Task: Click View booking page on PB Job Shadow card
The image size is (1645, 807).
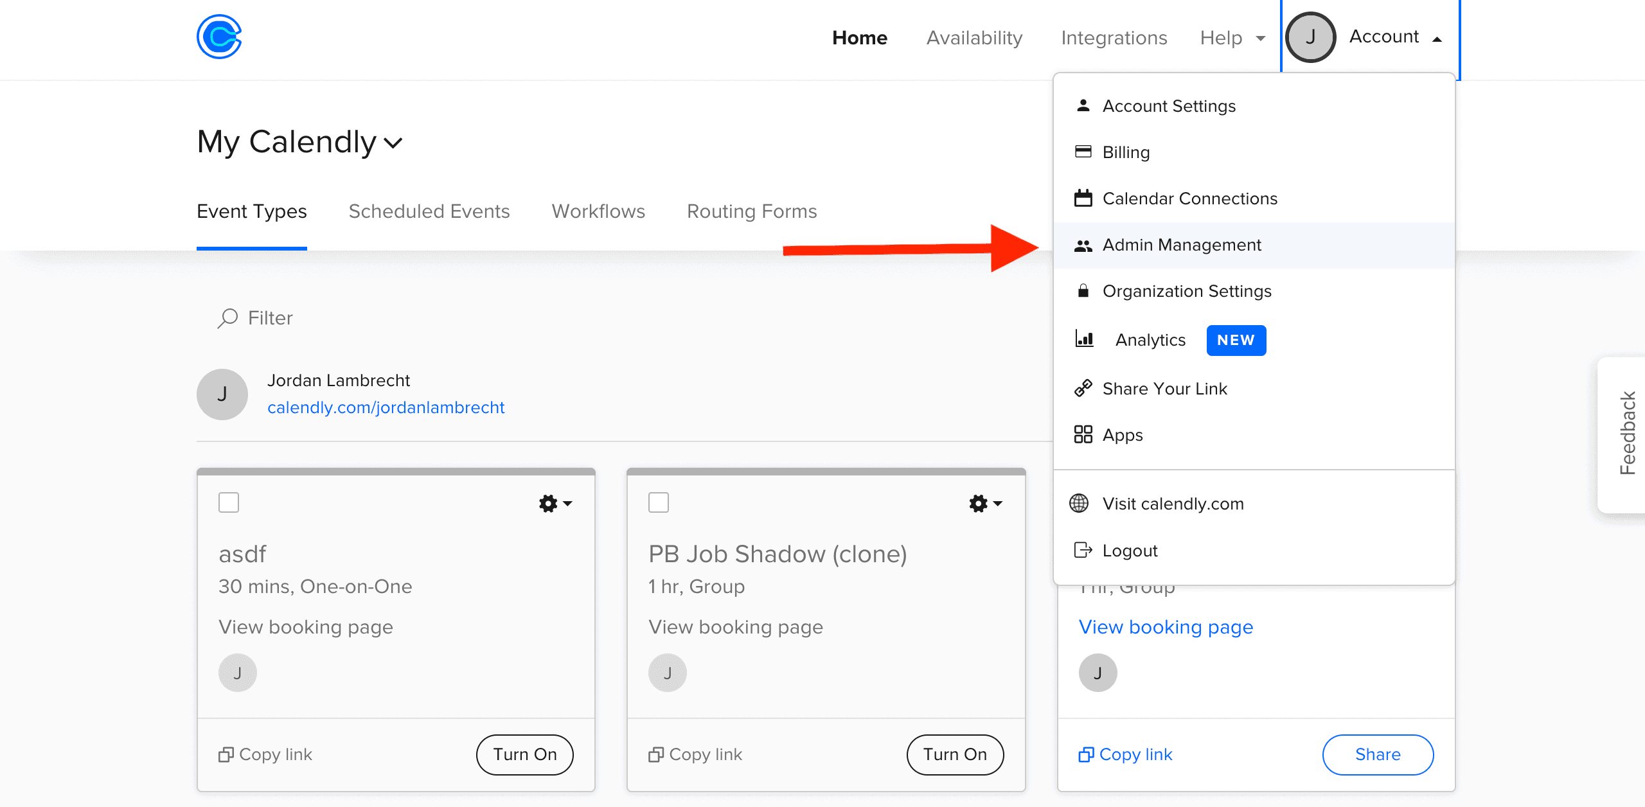Action: (736, 626)
